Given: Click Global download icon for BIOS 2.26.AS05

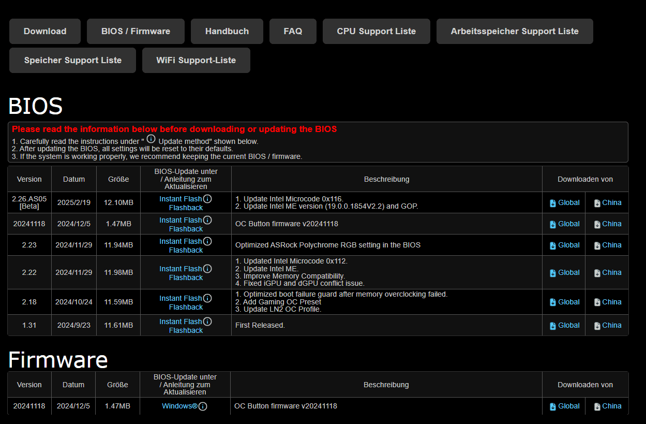Looking at the screenshot, I should (553, 203).
